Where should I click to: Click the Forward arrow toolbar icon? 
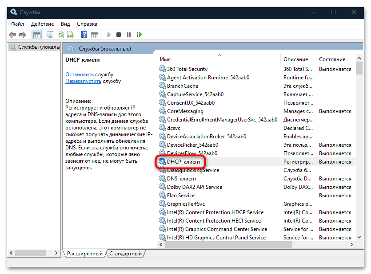(x=22, y=35)
